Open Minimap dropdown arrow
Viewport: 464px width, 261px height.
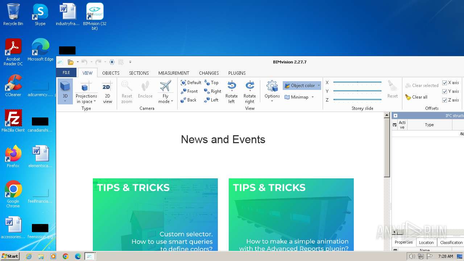point(312,97)
